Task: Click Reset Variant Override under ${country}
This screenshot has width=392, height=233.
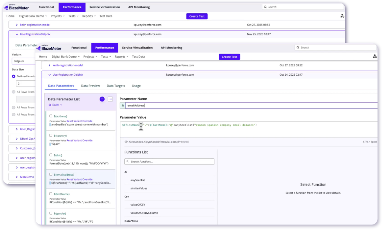Action: coord(80,141)
